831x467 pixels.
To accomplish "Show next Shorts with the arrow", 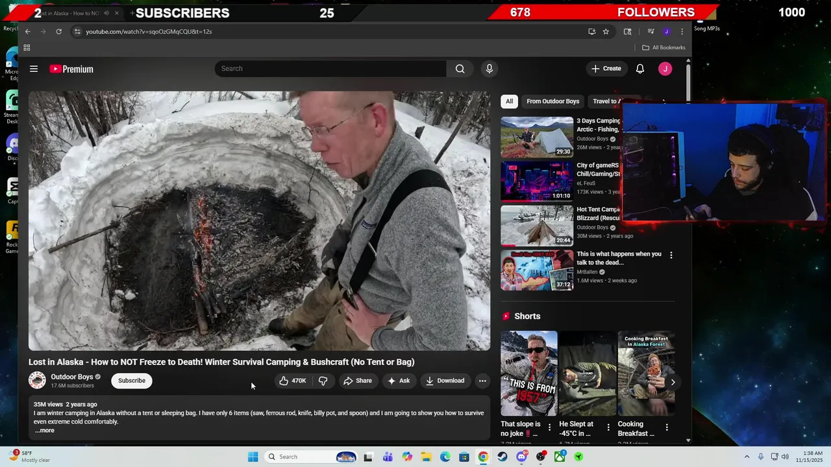I will click(673, 382).
